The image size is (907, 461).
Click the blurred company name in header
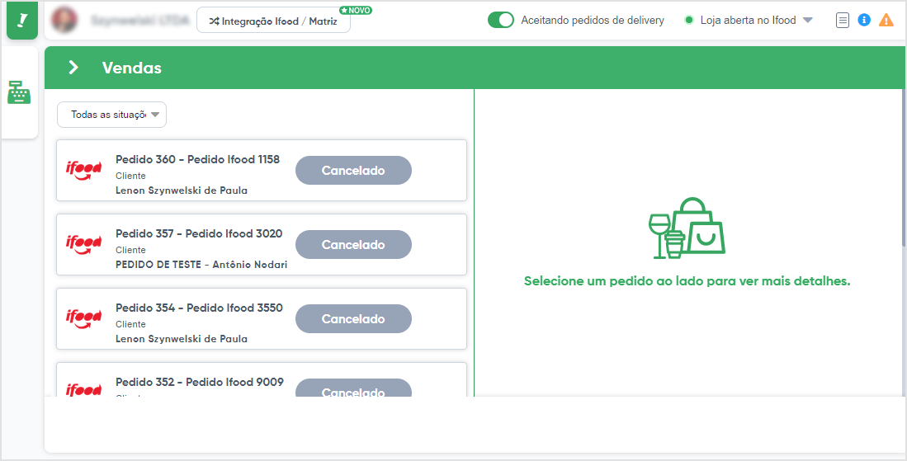pos(140,21)
